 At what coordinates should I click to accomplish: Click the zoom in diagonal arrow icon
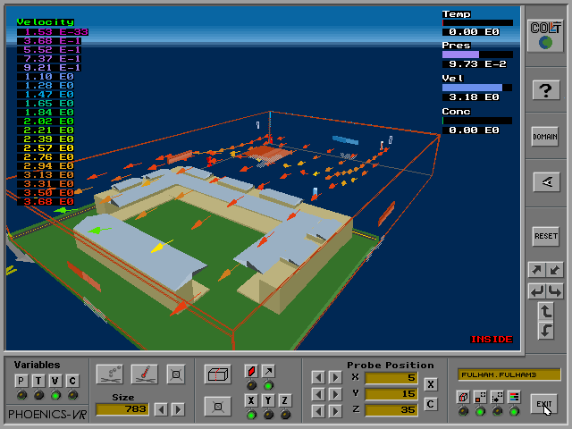click(x=537, y=270)
